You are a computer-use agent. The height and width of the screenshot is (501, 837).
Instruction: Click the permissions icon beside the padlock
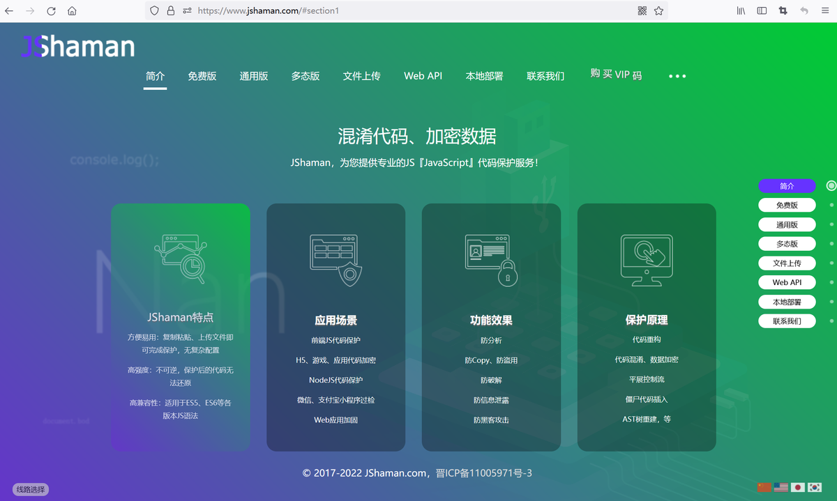tap(187, 11)
